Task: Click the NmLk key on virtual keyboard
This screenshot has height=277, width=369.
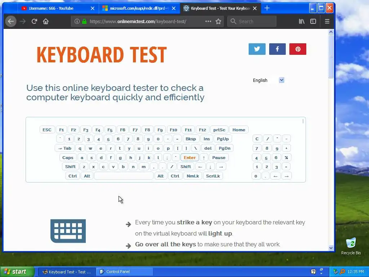Action: [x=193, y=176]
